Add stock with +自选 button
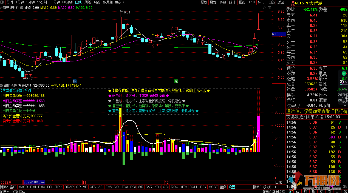This screenshot has height=193, width=348. click(271, 2)
